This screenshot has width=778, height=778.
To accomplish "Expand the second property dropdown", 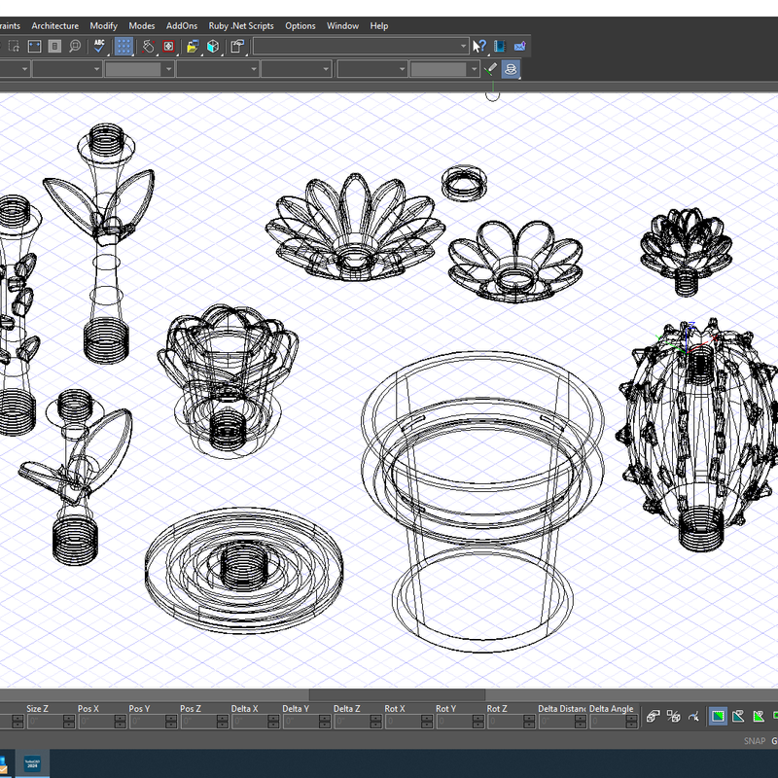I will point(96,69).
